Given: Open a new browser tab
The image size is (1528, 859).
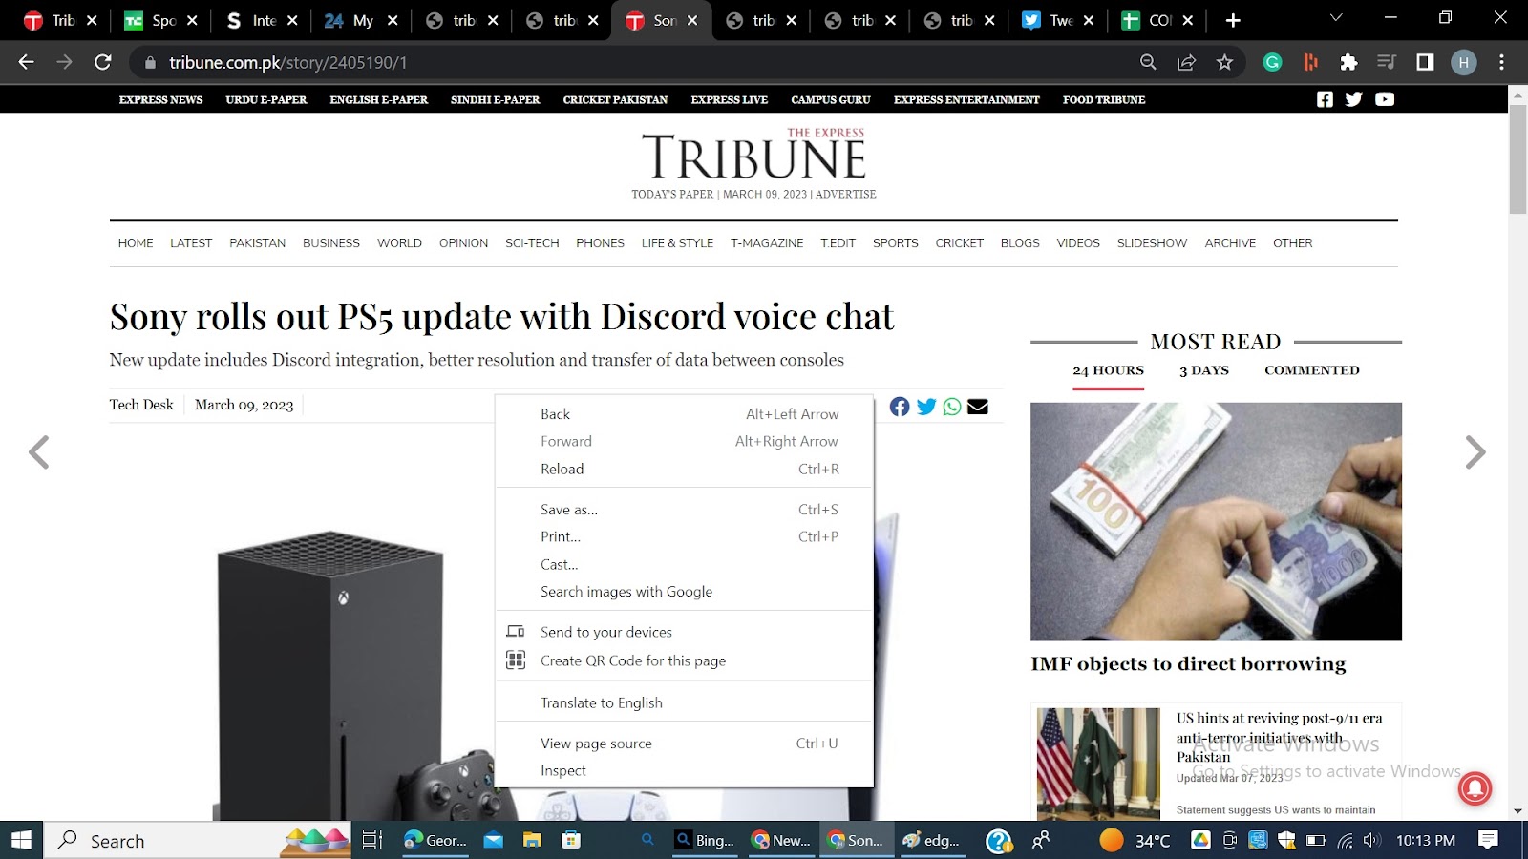Looking at the screenshot, I should [x=1233, y=20].
